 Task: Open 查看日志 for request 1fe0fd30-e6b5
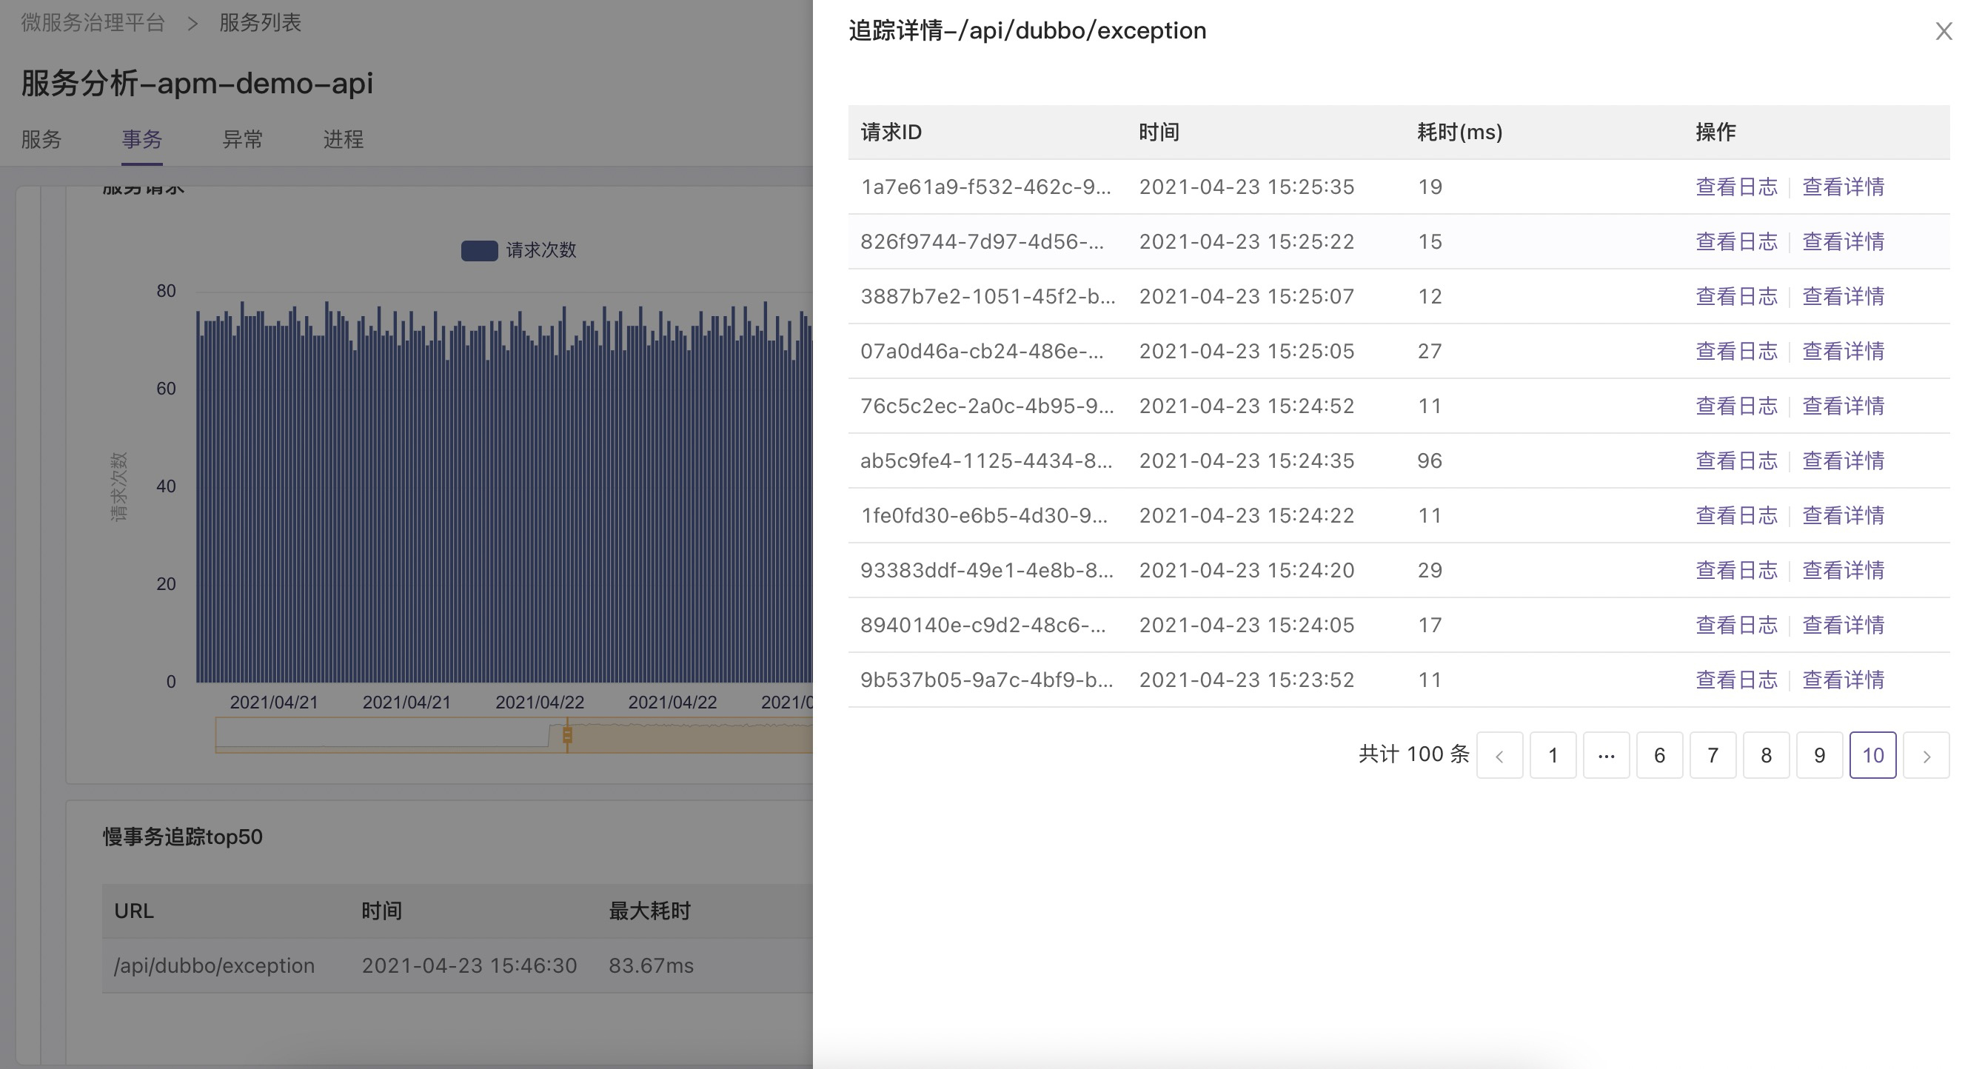tap(1737, 515)
